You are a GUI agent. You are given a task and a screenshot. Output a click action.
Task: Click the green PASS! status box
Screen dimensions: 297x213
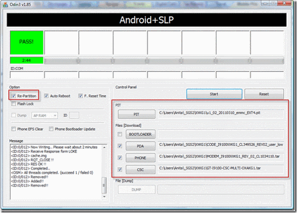coord(27,43)
